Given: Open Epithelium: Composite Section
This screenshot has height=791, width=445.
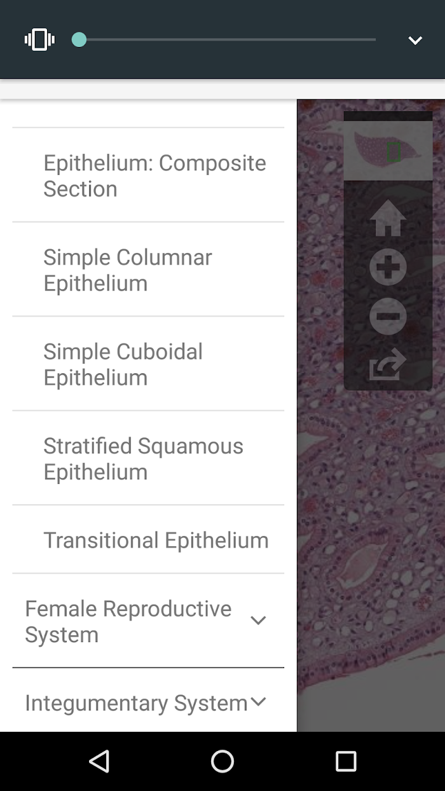Looking at the screenshot, I should click(x=148, y=175).
